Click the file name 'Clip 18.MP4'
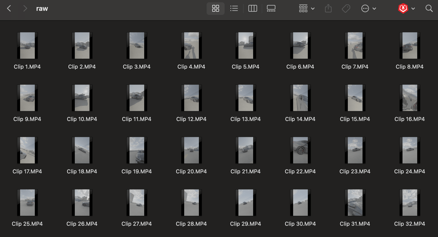 point(82,172)
